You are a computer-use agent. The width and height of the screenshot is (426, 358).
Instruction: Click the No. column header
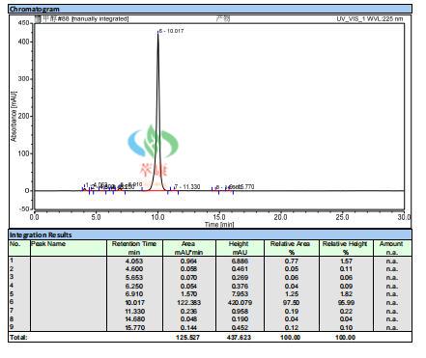[19, 248]
